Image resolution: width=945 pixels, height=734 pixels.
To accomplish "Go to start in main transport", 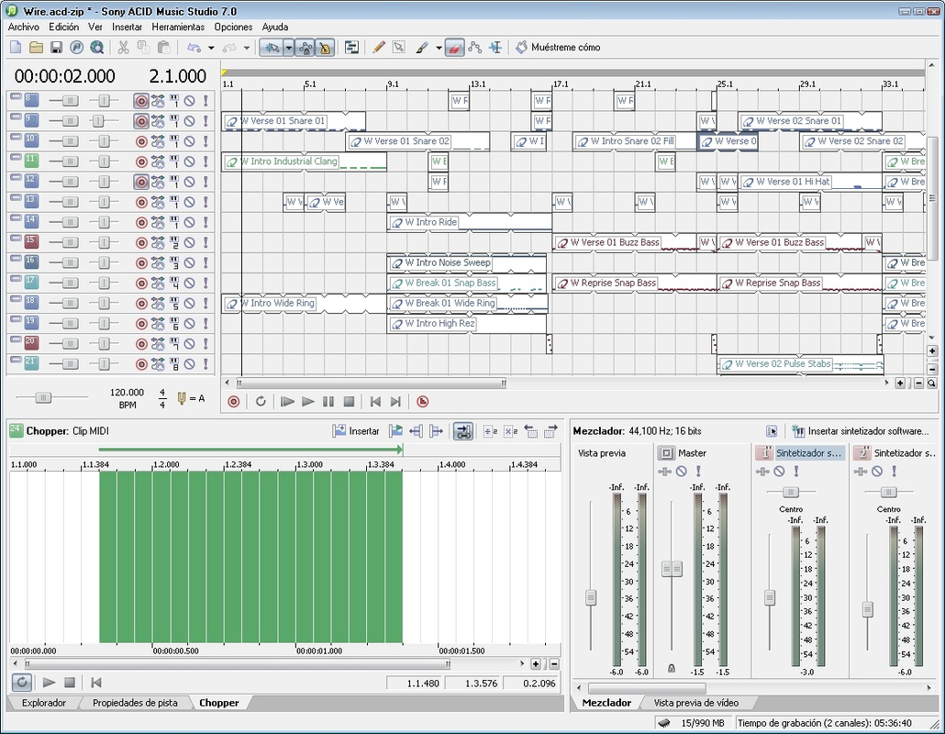I will [375, 401].
